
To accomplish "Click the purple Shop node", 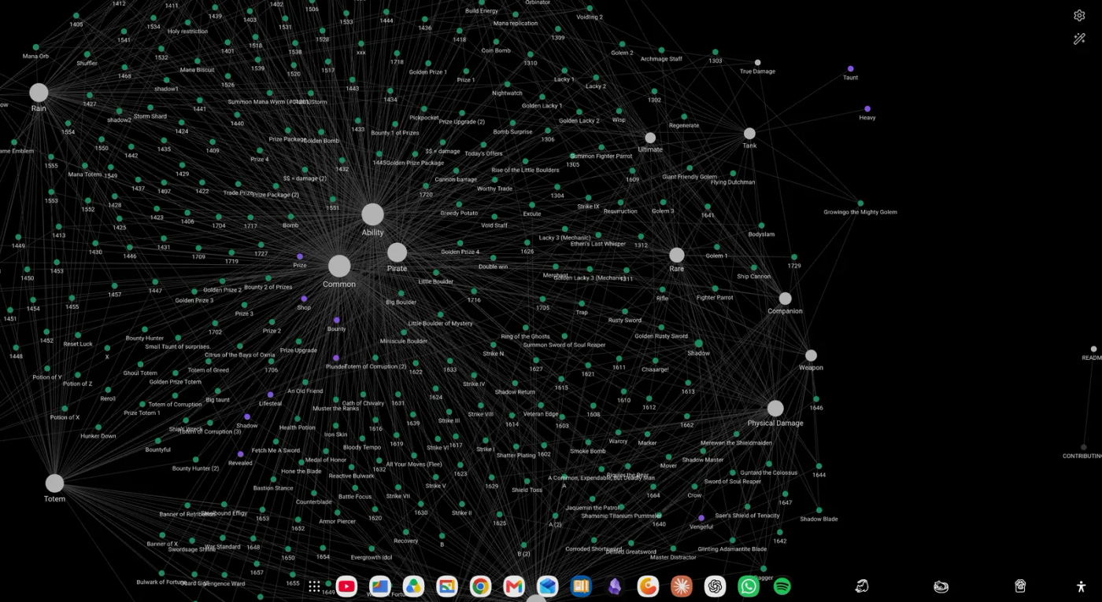I will click(304, 299).
